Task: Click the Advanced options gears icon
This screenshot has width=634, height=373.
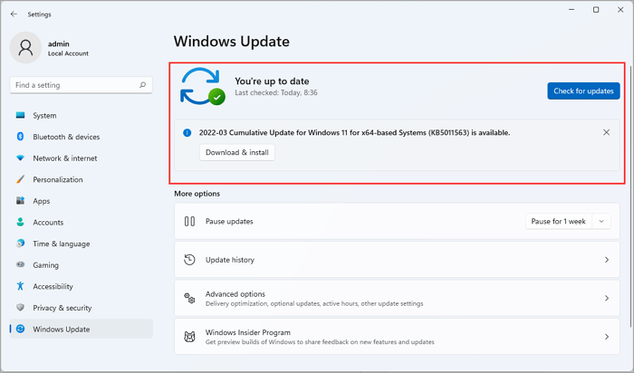Action: coord(189,298)
